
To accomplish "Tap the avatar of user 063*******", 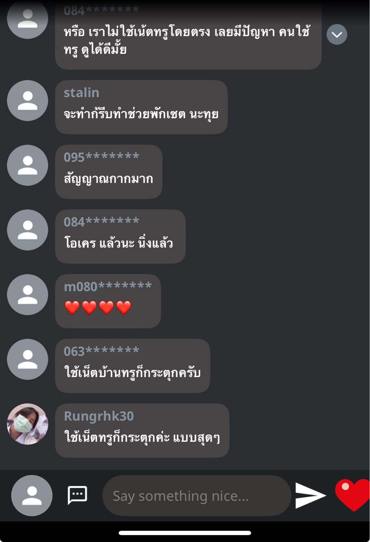I will (27, 359).
